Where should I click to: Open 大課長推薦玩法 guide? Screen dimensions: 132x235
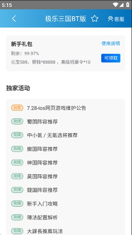[45, 231]
